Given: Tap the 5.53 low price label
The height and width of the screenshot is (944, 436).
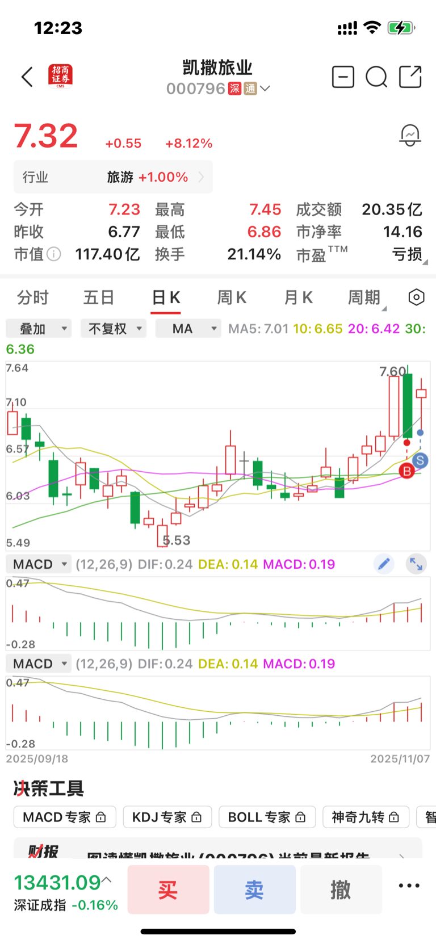Looking at the screenshot, I should pos(177,540).
